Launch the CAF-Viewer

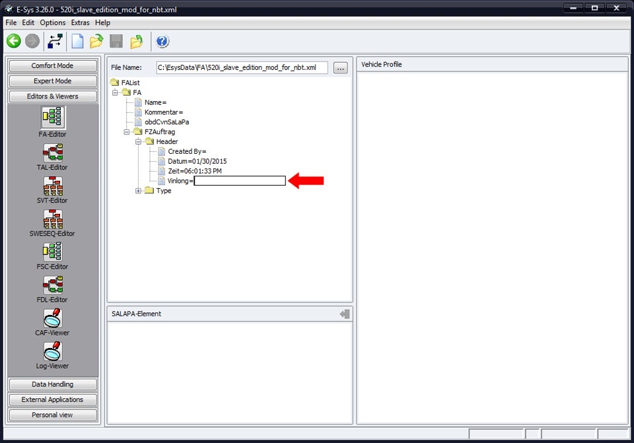(x=53, y=318)
